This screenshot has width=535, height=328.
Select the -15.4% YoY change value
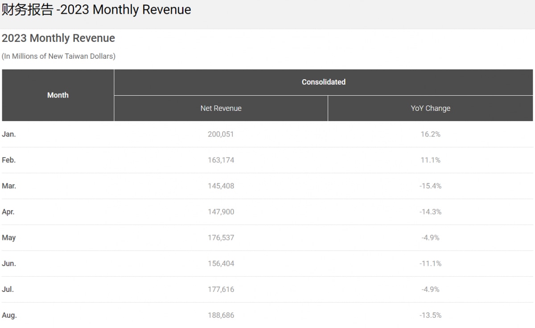click(430, 186)
